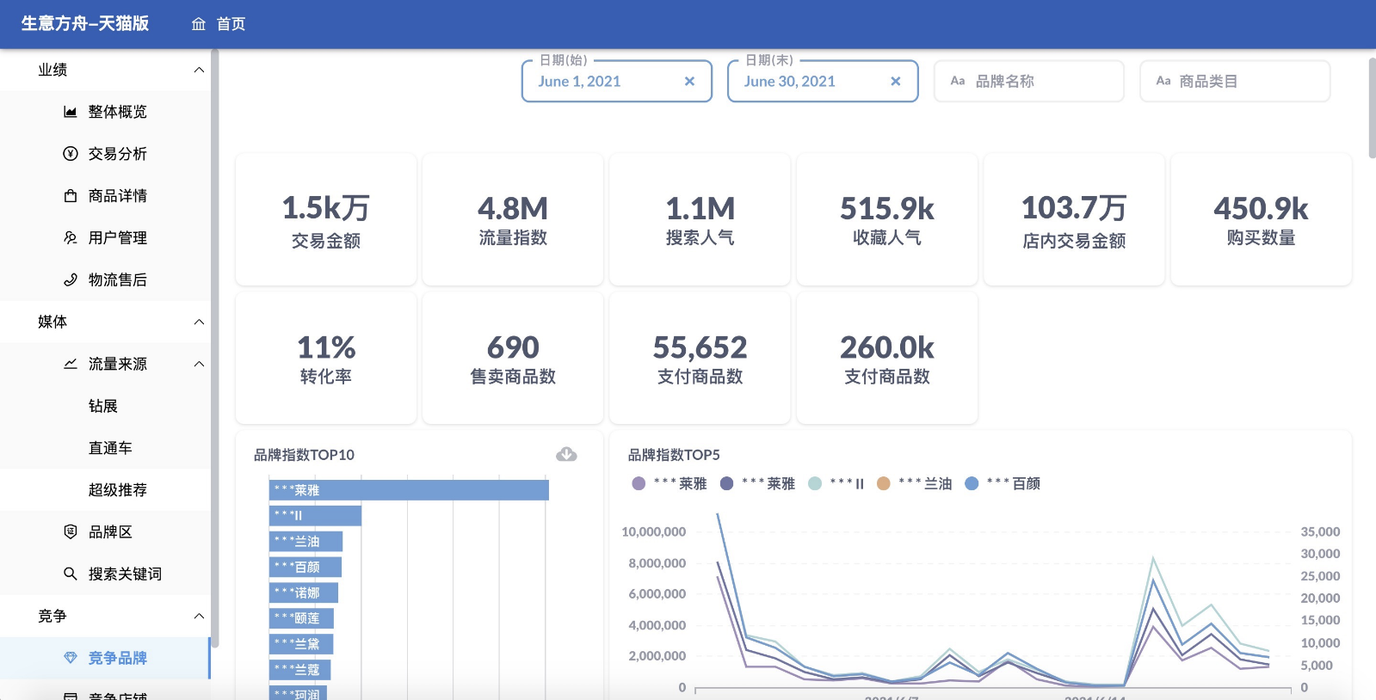Image resolution: width=1376 pixels, height=700 pixels.
Task: Click magnifier icon beside 搜索关键词
Action: (71, 574)
